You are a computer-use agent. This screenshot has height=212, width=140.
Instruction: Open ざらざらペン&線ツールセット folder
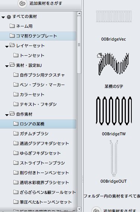48,192
